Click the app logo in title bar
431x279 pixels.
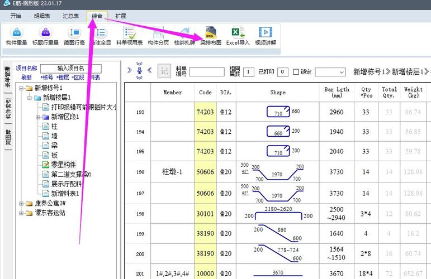coord(6,3)
